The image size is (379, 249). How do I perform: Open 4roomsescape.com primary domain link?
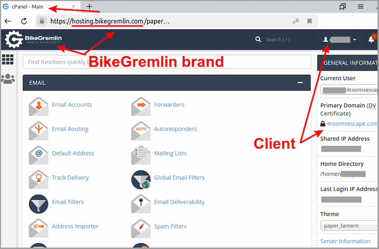(x=352, y=124)
